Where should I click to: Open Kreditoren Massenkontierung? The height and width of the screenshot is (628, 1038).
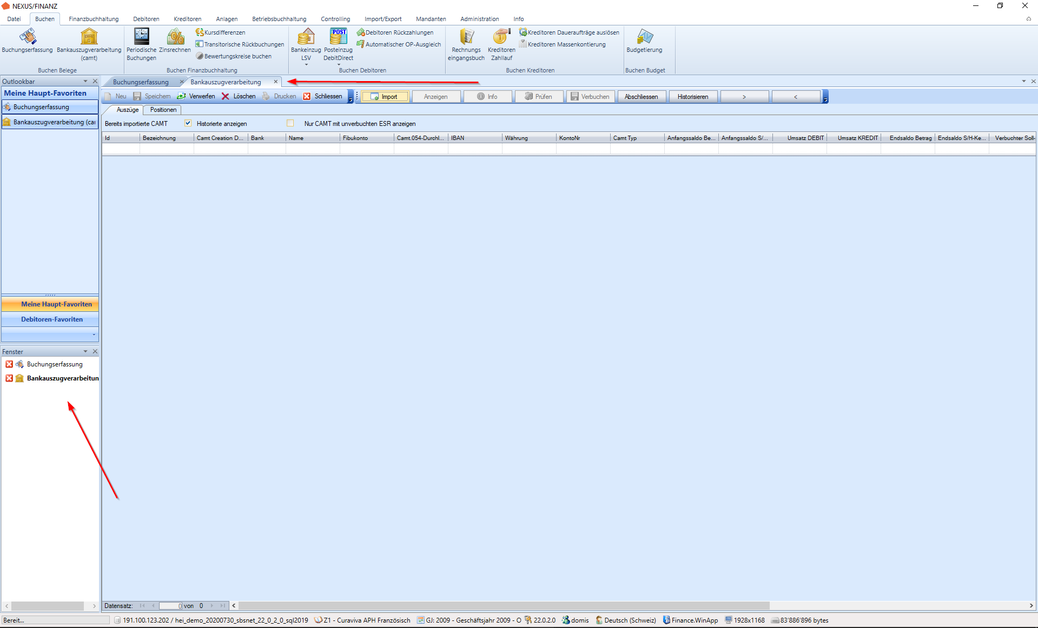point(563,44)
